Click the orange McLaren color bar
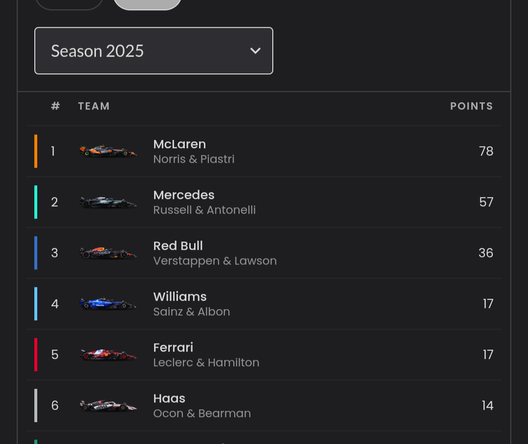 [x=35, y=152]
